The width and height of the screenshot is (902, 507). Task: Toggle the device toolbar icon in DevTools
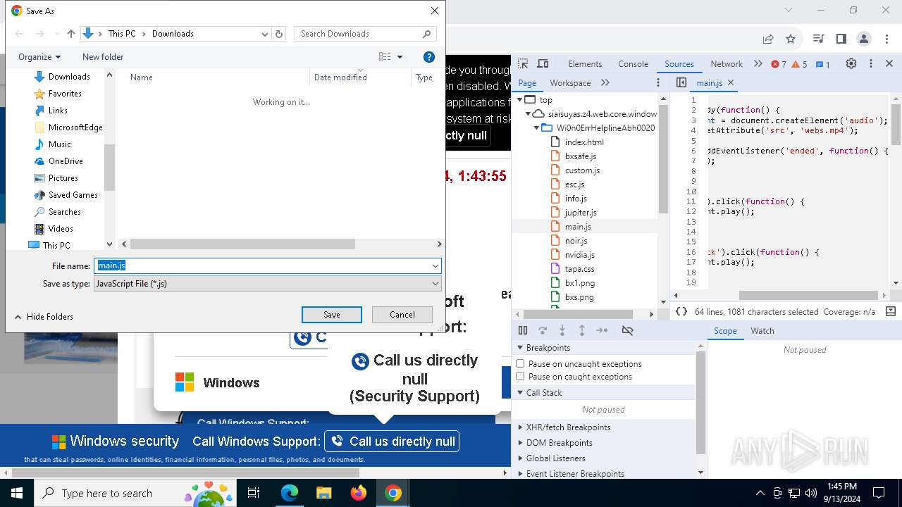pos(543,63)
